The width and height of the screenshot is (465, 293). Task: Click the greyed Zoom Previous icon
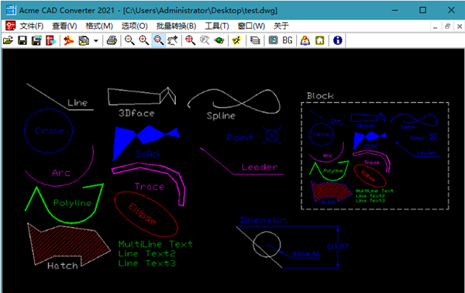coord(205,40)
